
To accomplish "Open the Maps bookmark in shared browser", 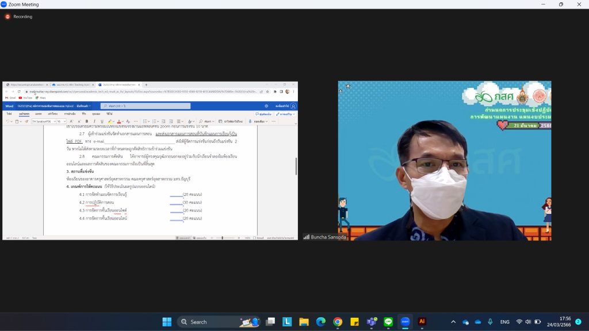I will tap(41, 98).
